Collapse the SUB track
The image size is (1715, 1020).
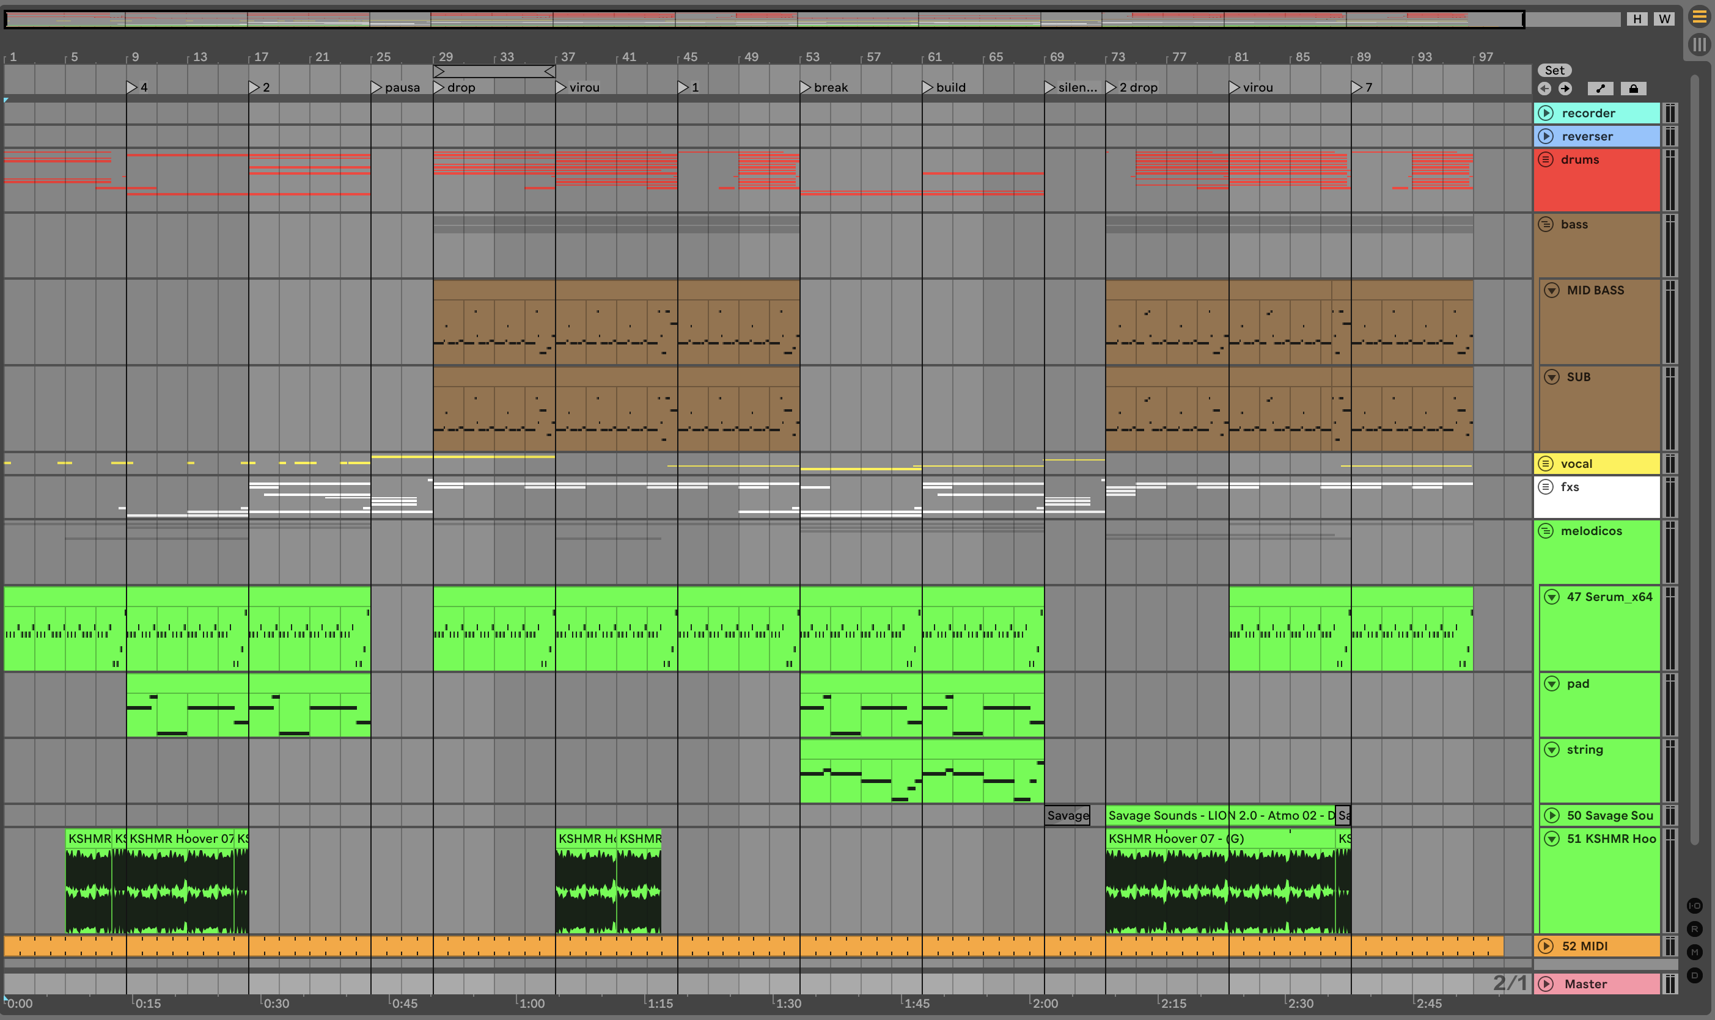(1552, 377)
